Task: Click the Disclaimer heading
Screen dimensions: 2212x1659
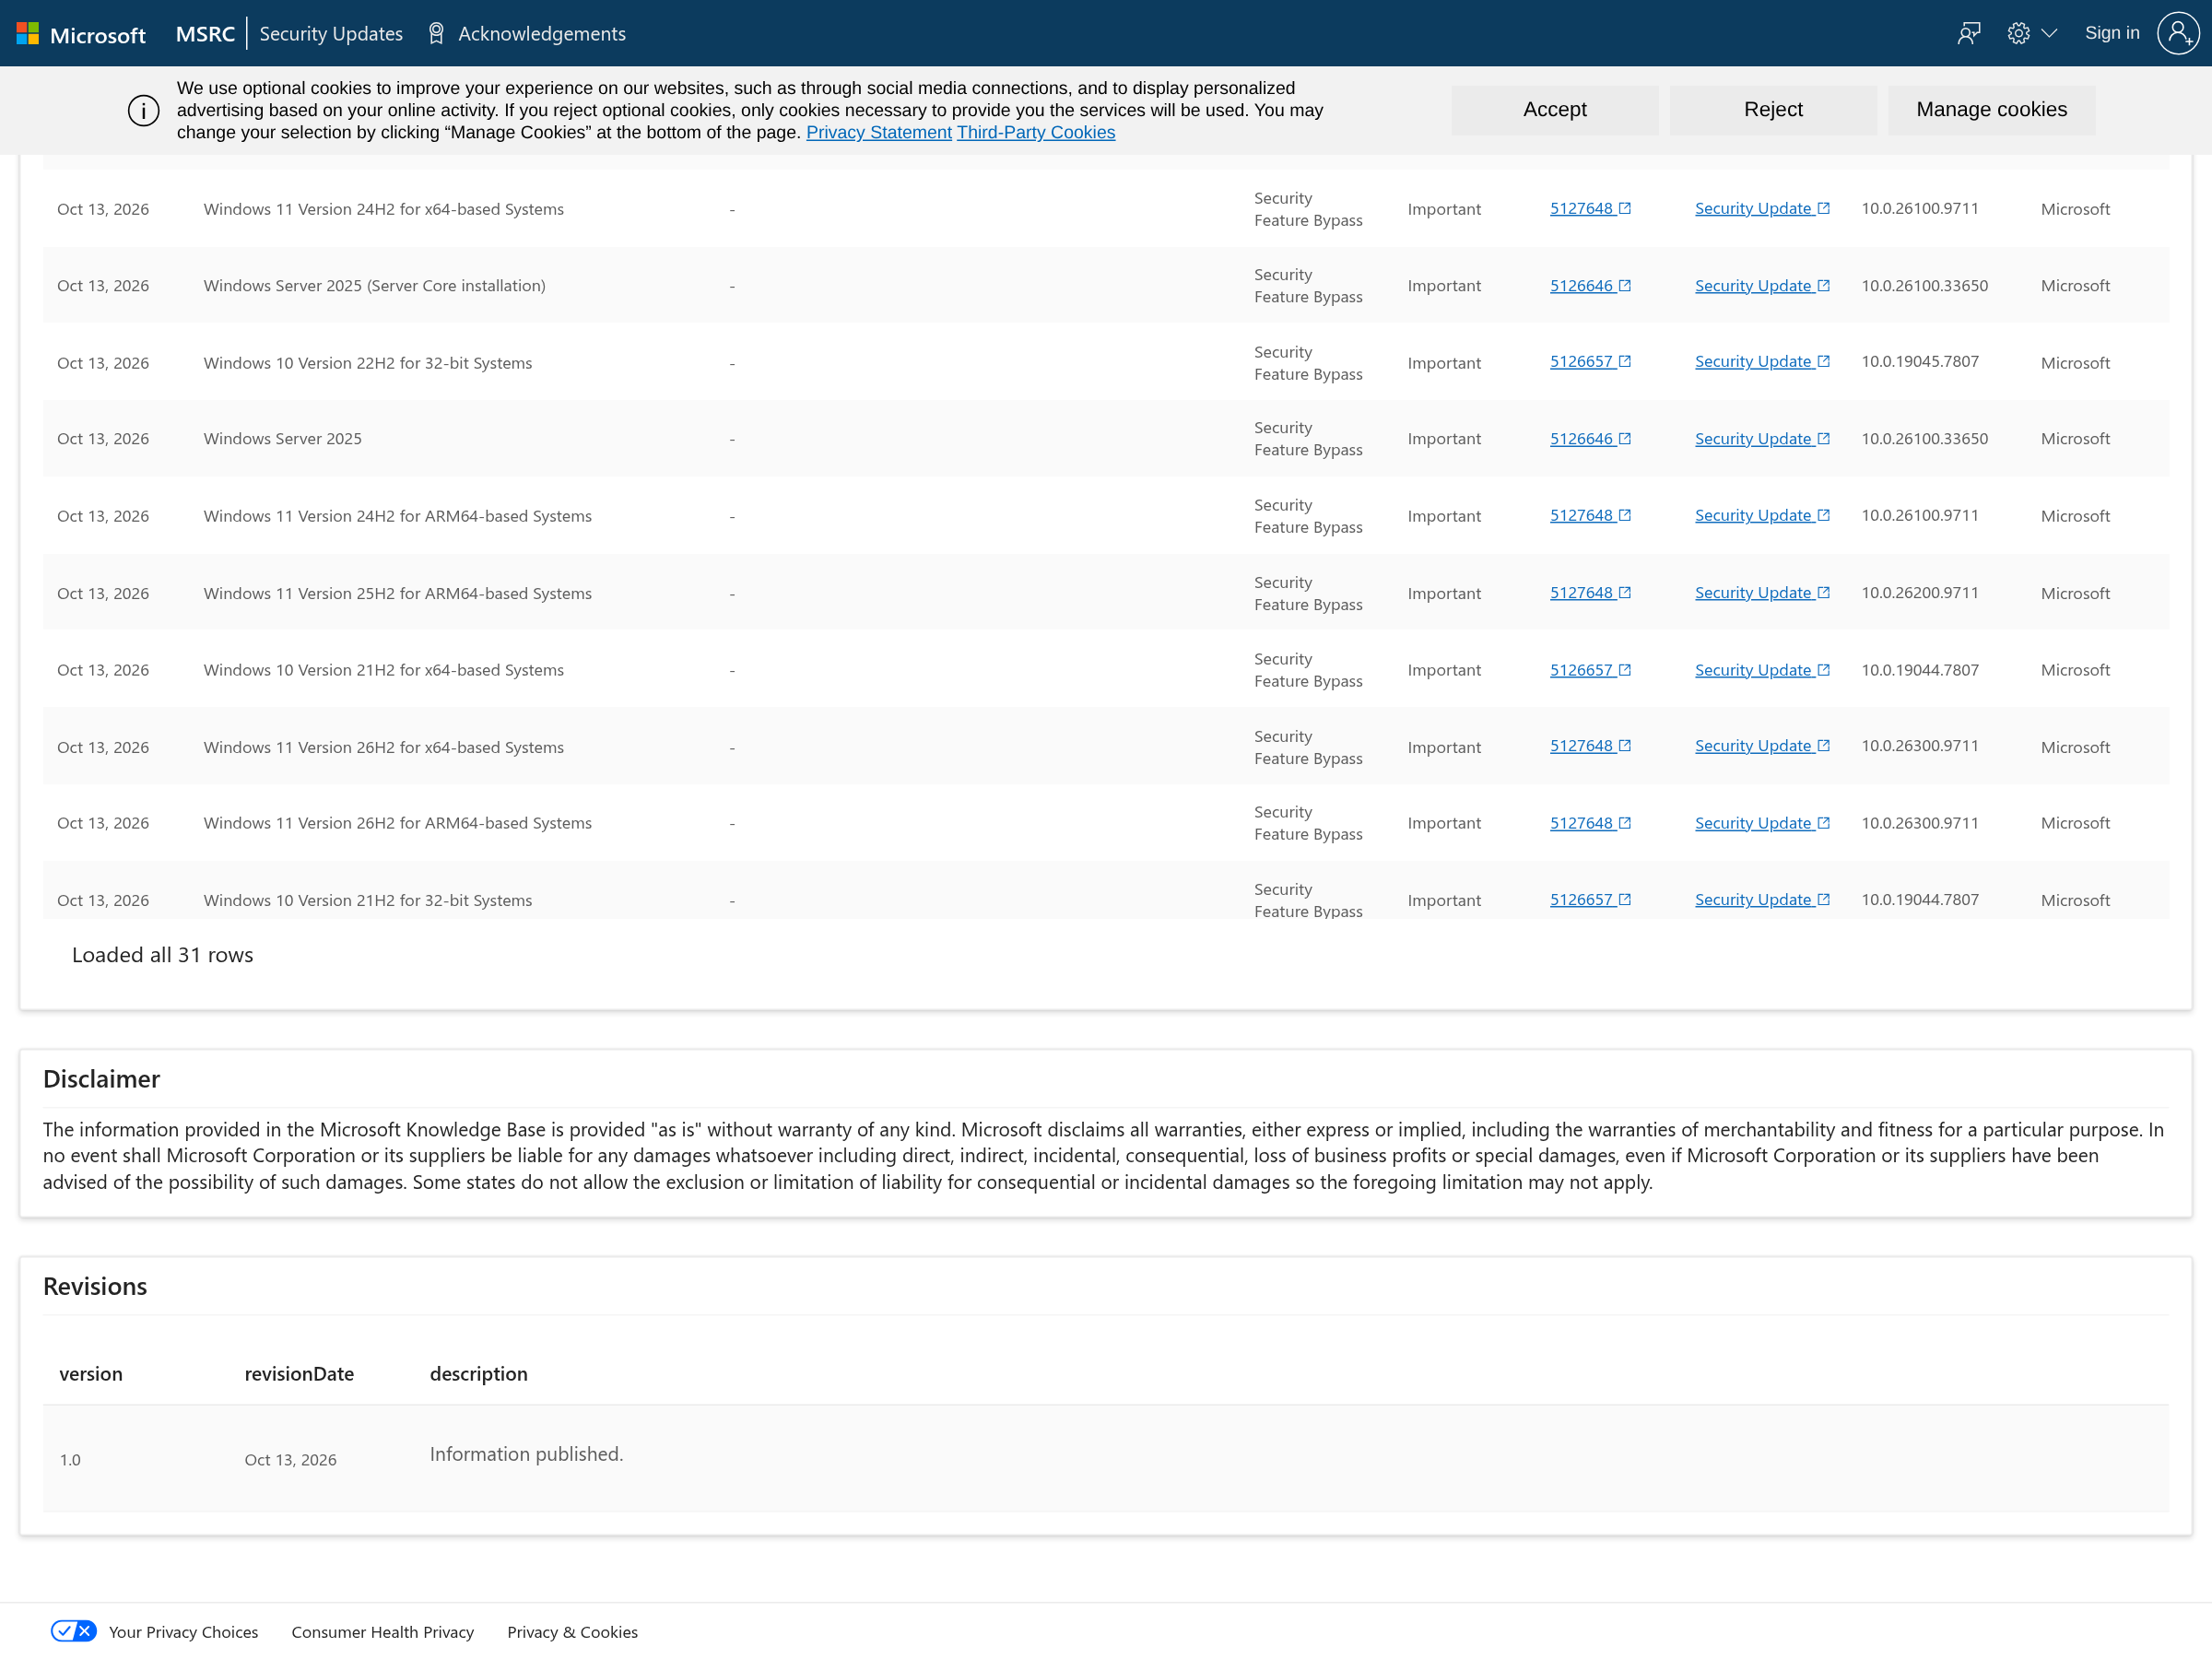Action: 101,1079
